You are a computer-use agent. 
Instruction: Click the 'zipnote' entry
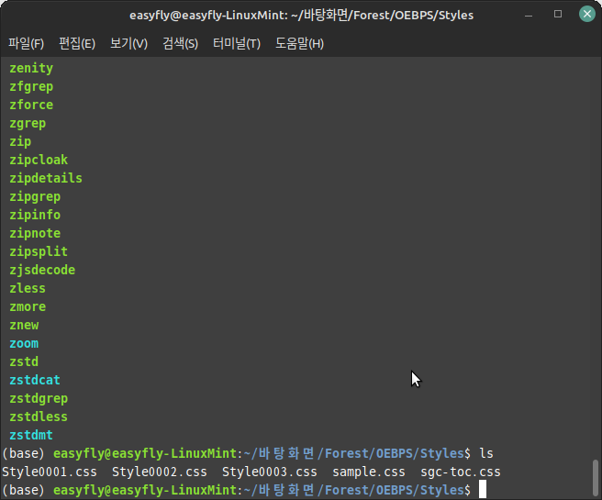[x=35, y=233]
